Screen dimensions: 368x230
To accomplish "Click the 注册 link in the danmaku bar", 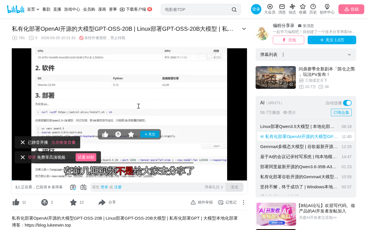I will point(118,187).
